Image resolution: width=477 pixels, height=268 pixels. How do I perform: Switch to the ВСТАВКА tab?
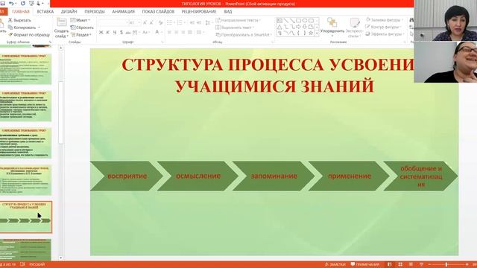(x=45, y=12)
